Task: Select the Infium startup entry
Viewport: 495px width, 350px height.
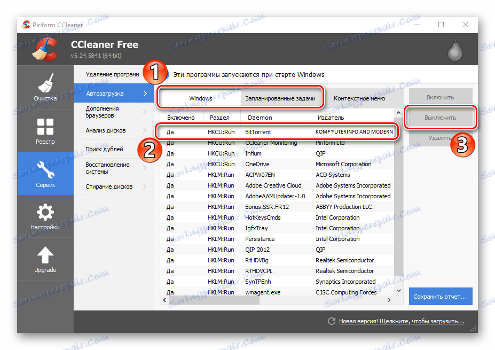Action: pyautogui.click(x=277, y=153)
